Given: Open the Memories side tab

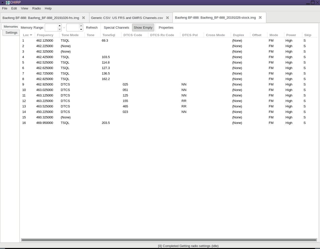Looking at the screenshot, I should point(11,26).
